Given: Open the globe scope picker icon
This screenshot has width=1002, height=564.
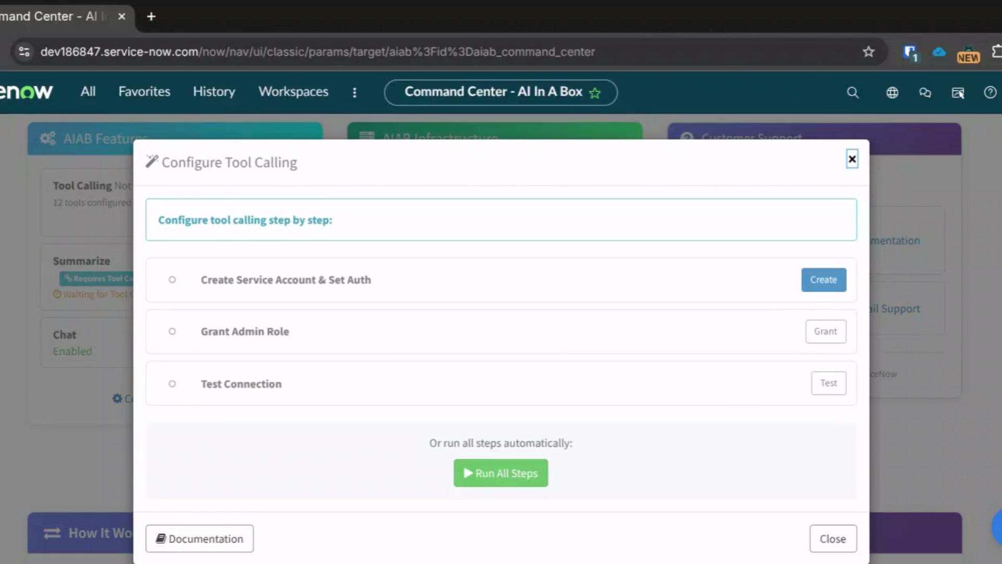Looking at the screenshot, I should [892, 92].
